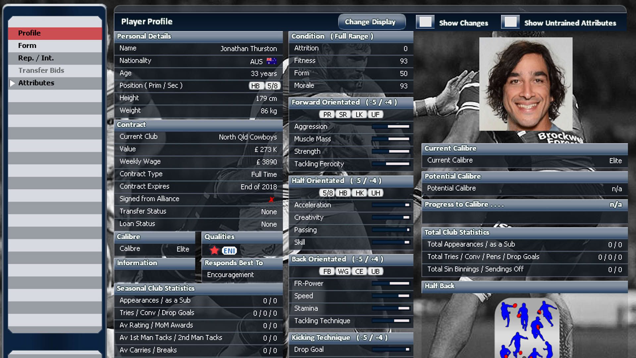636x358 pixels.
Task: Click the Tackling Ferocity attribute bar
Action: pyautogui.click(x=391, y=164)
